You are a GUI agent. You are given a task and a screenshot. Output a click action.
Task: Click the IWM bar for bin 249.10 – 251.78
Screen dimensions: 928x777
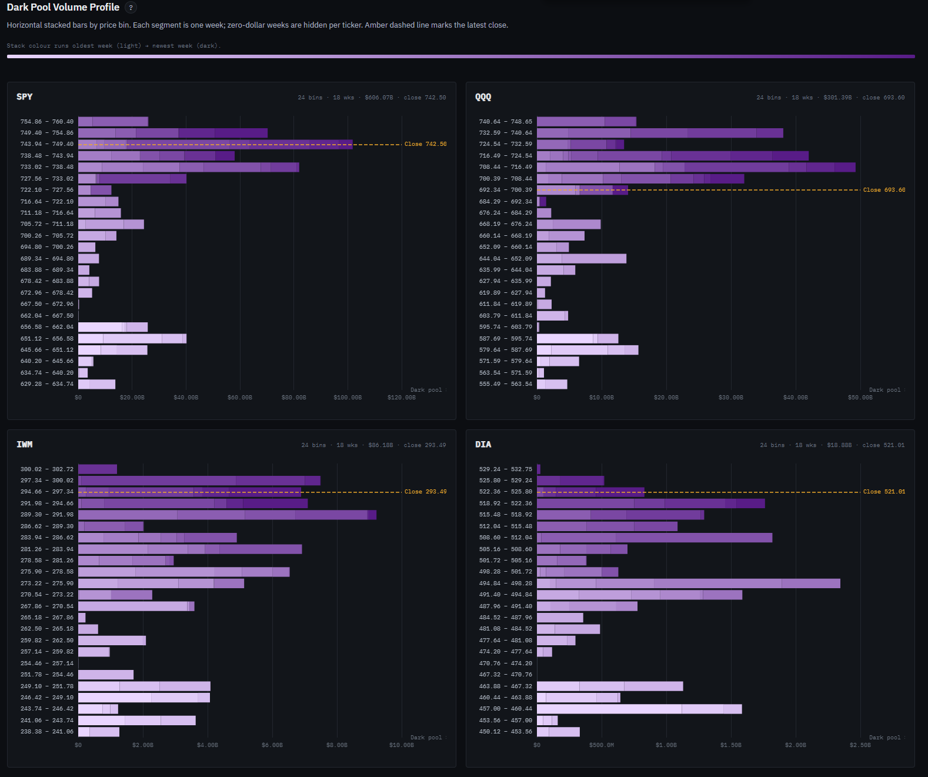(x=144, y=686)
